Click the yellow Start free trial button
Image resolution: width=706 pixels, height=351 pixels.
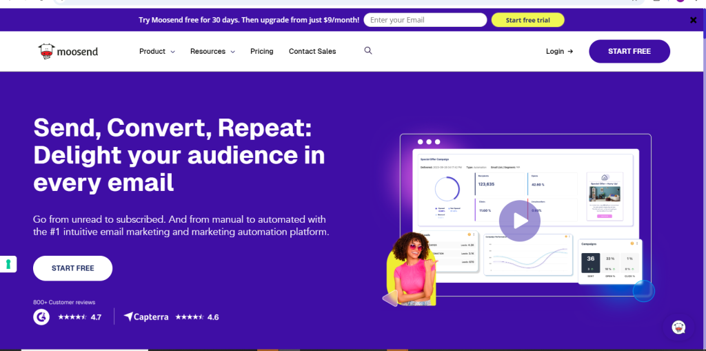527,20
